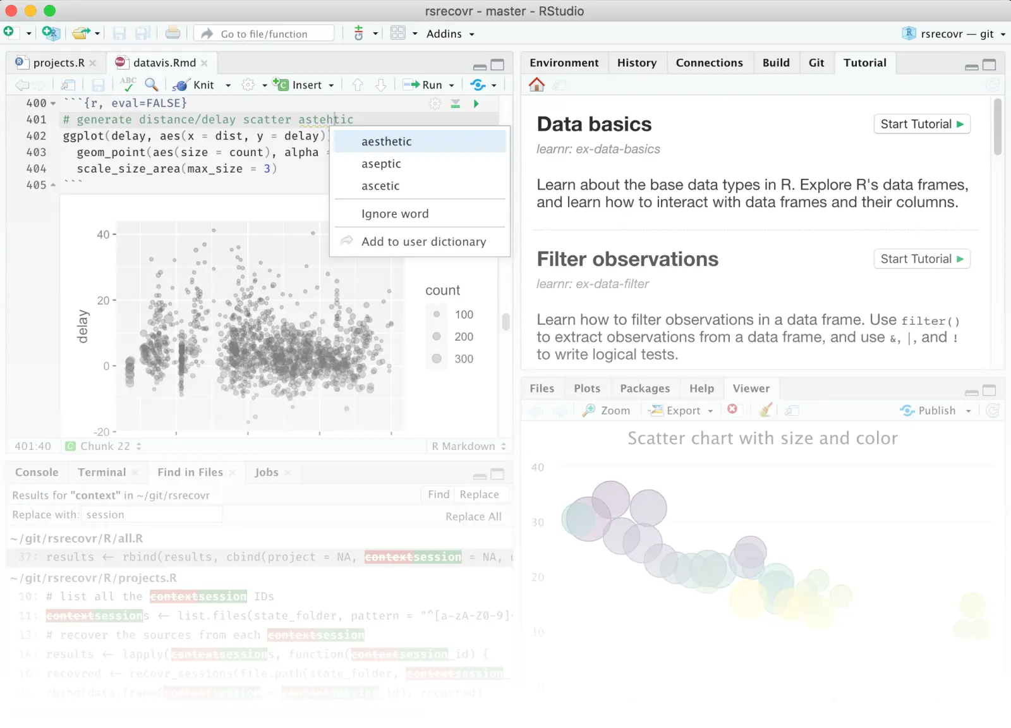Start the Data basics tutorial
This screenshot has height=728, width=1011.
pos(922,124)
